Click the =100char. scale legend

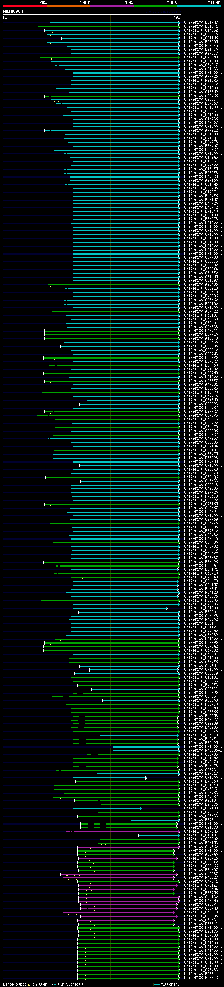[x=166, y=984]
